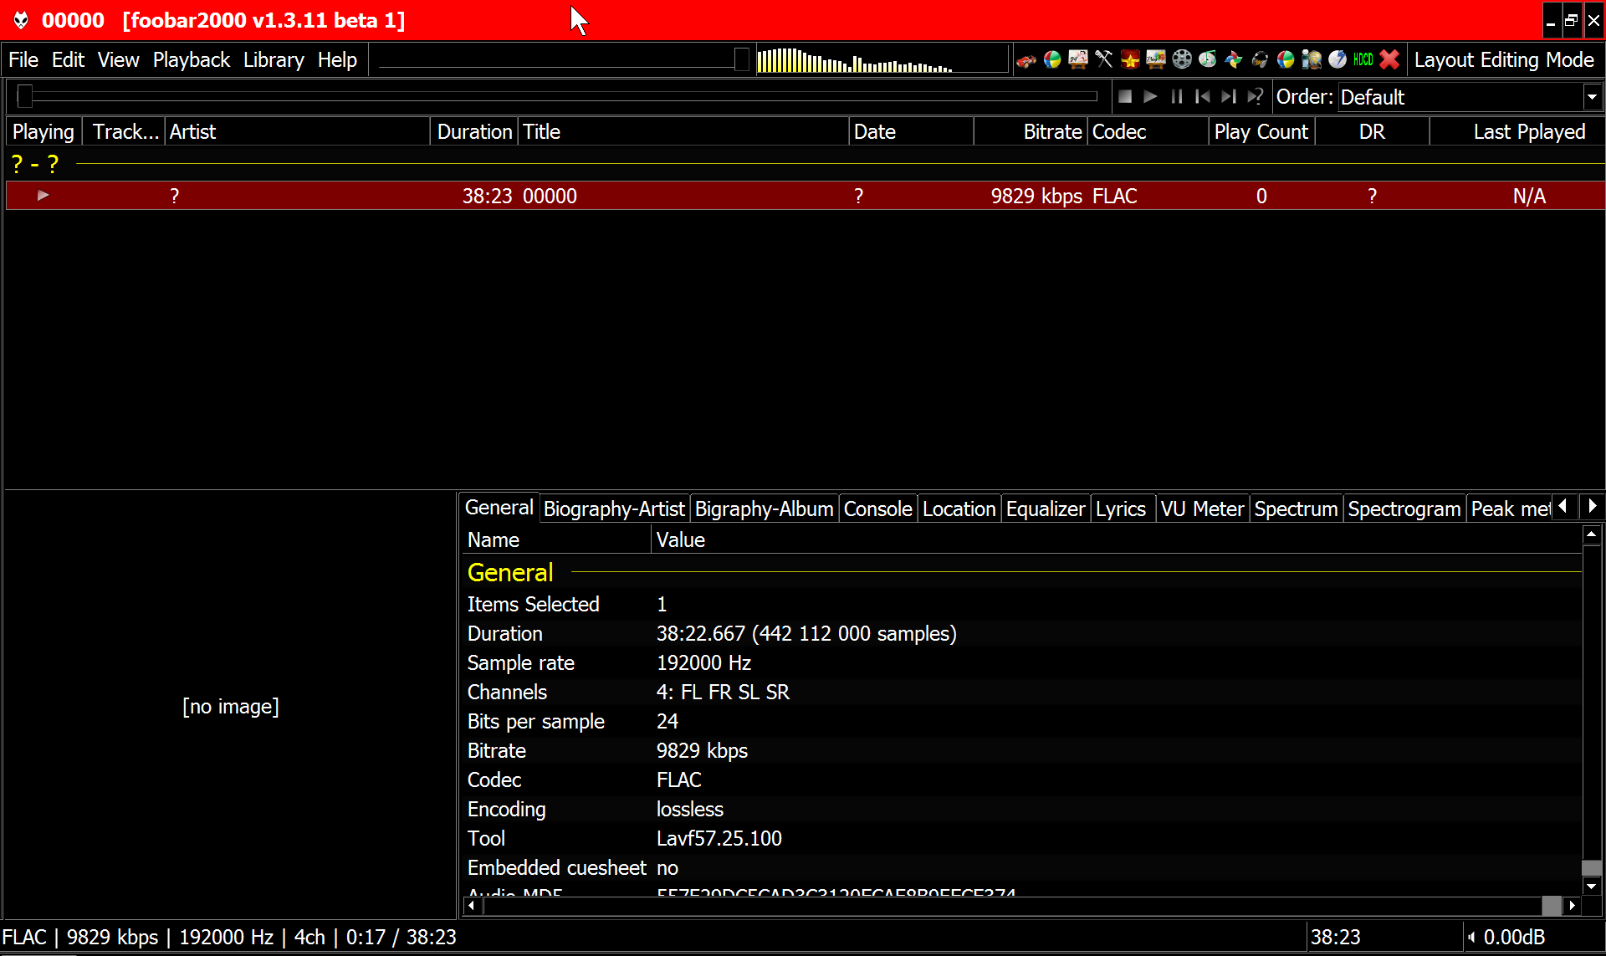
Task: Click the speaker icon in the status bar
Action: point(1471,938)
